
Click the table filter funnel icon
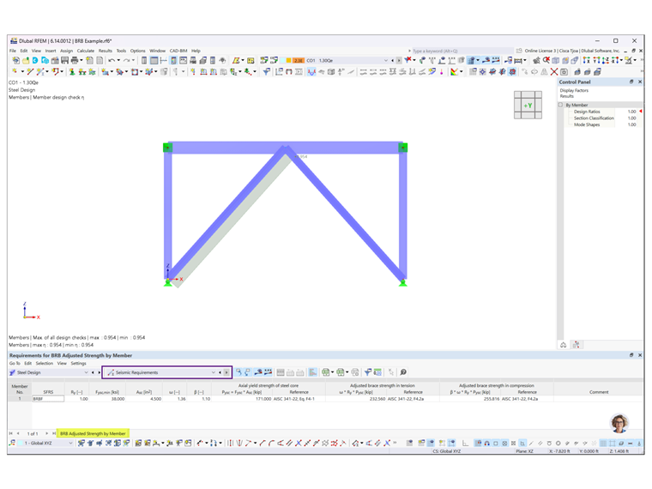[x=367, y=372]
